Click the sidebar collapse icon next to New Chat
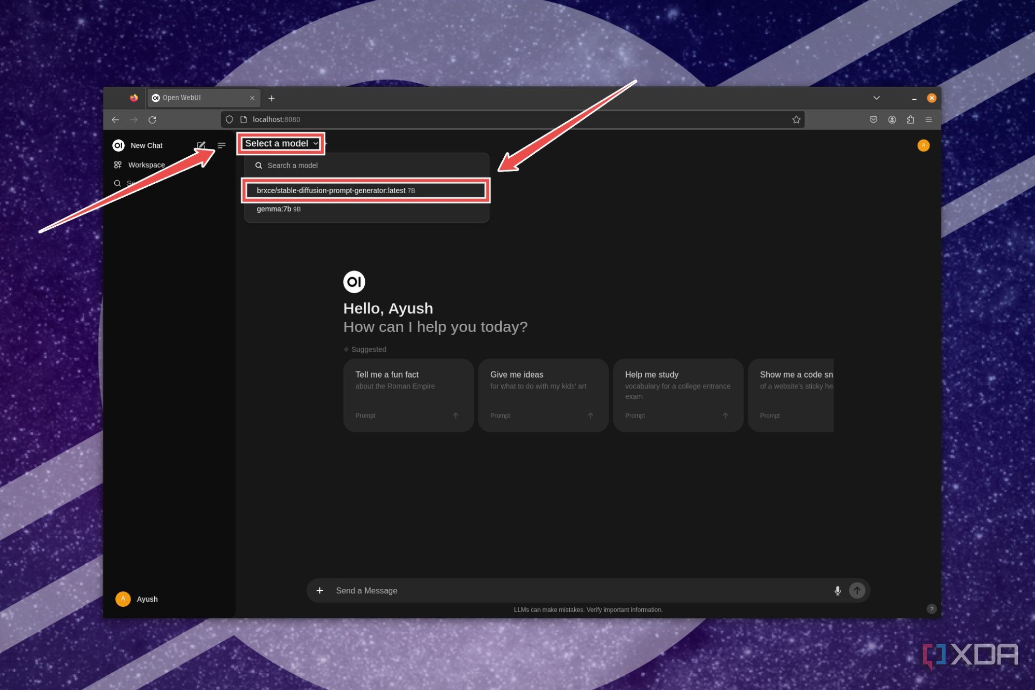Viewport: 1035px width, 690px height. coord(221,145)
